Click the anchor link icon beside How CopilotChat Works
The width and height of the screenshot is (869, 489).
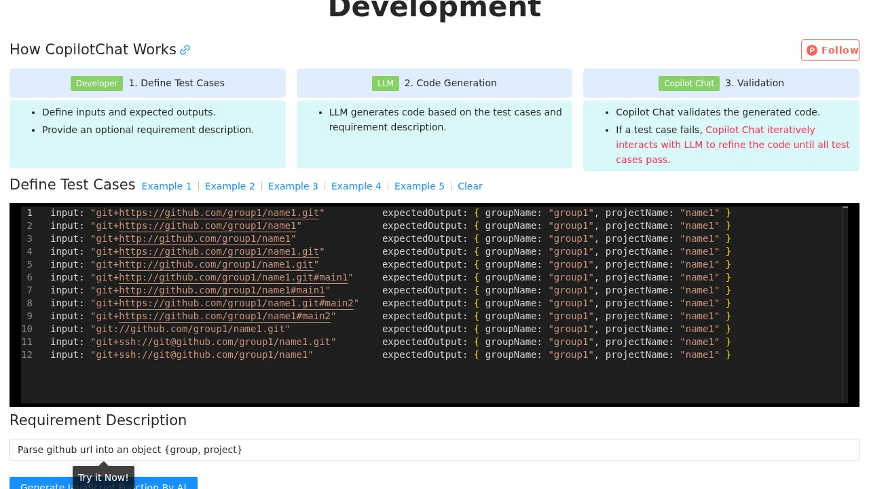pos(185,50)
